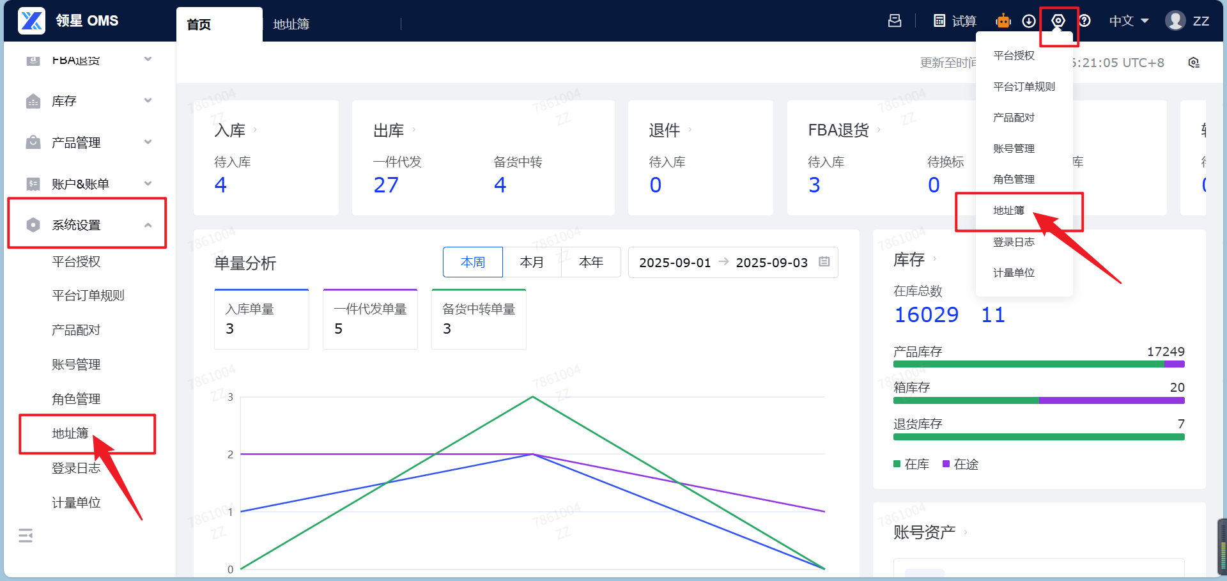Viewport: 1227px width, 581px height.
Task: Open 角色管理 in the sidebar
Action: pyautogui.click(x=76, y=399)
